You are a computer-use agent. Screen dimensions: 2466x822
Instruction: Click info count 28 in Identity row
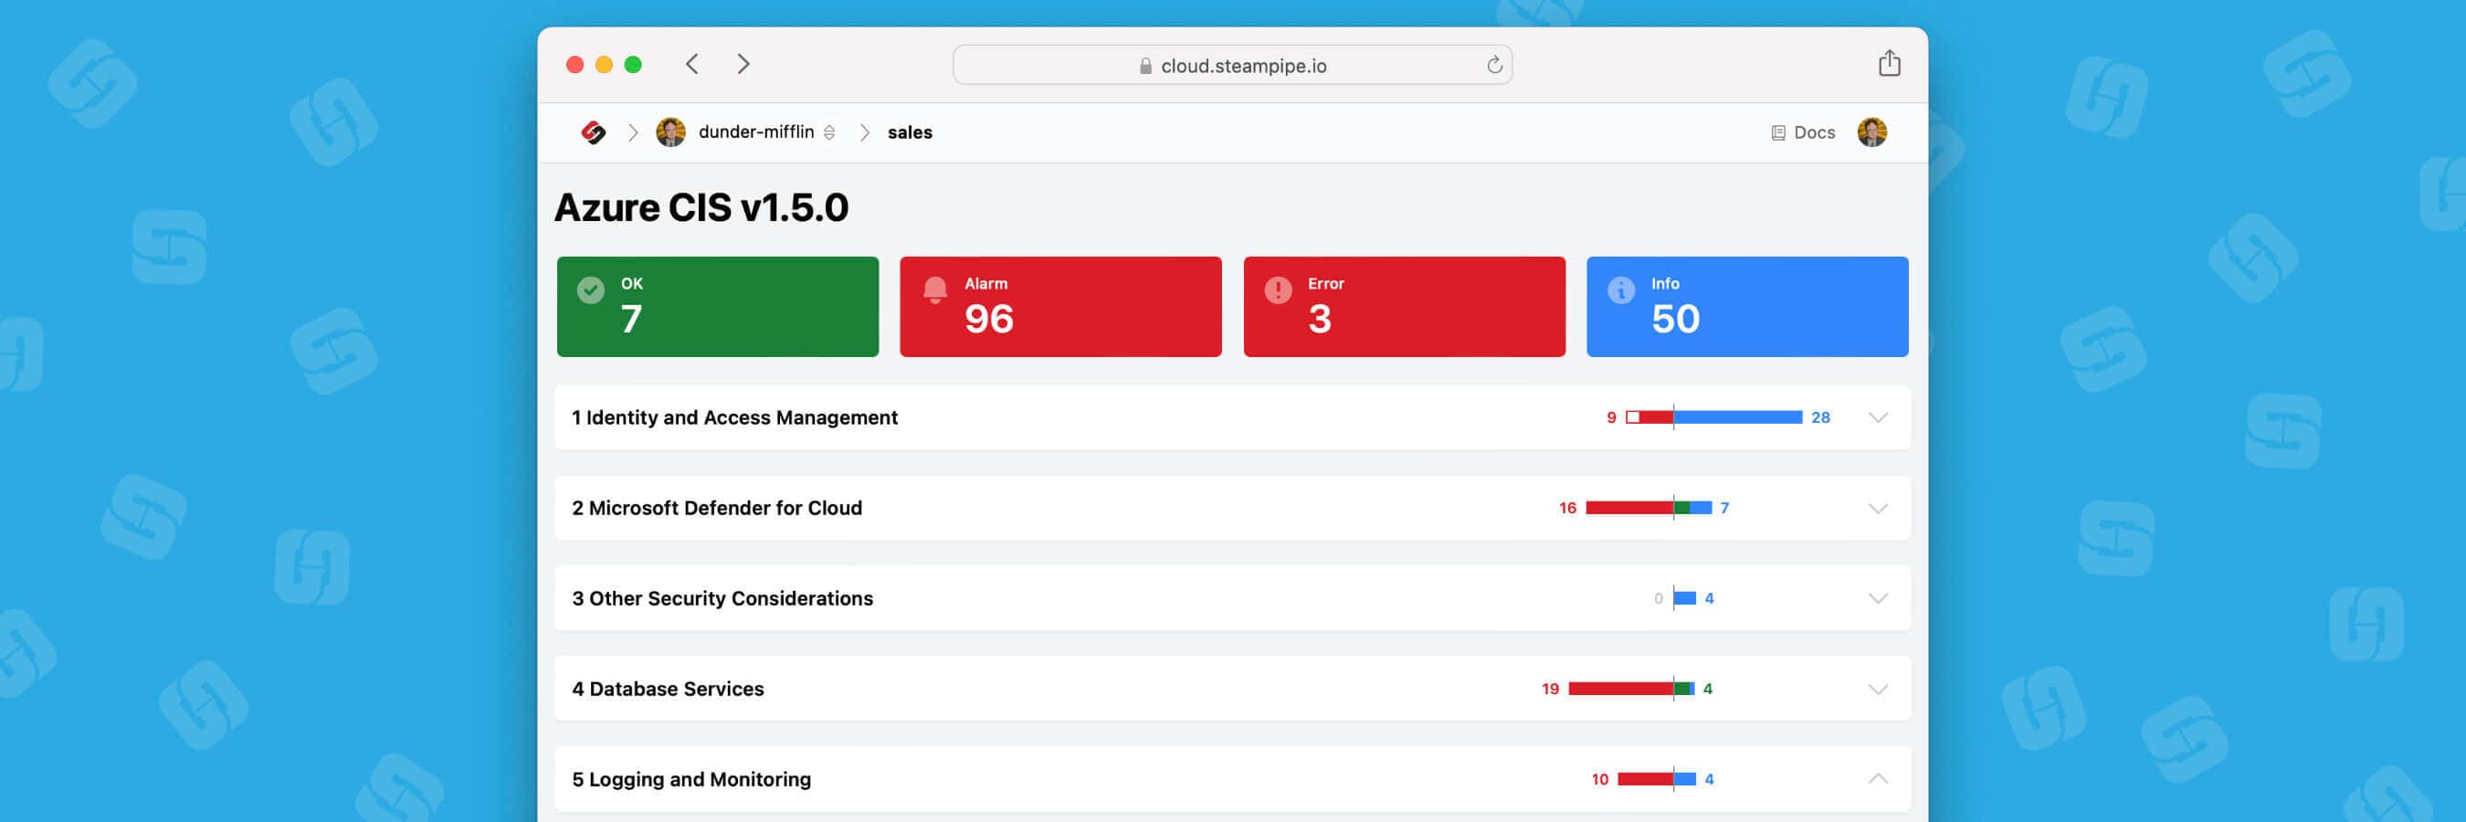point(1820,417)
